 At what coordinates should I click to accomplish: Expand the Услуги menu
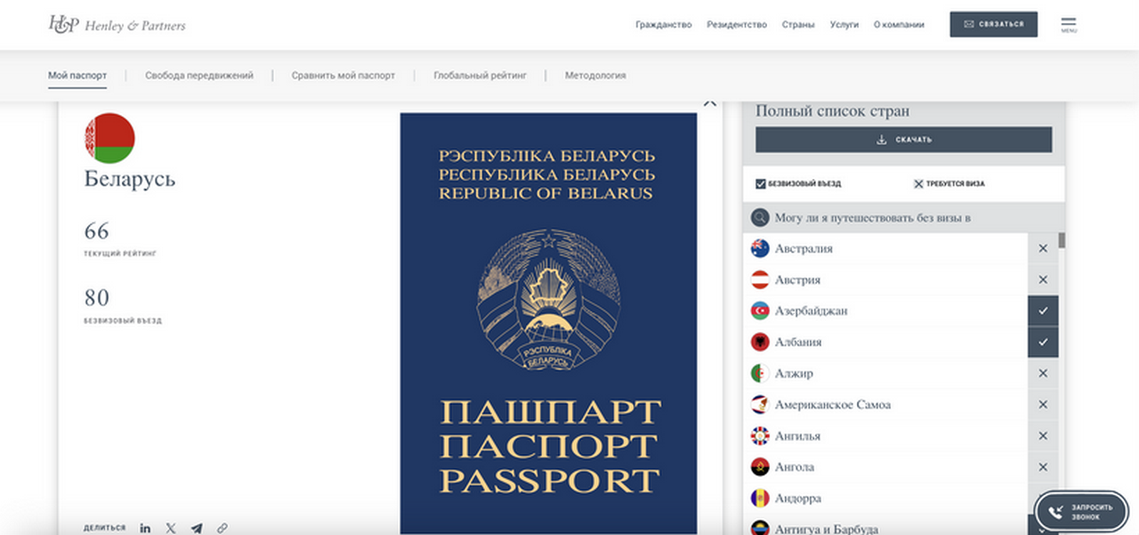(x=844, y=25)
